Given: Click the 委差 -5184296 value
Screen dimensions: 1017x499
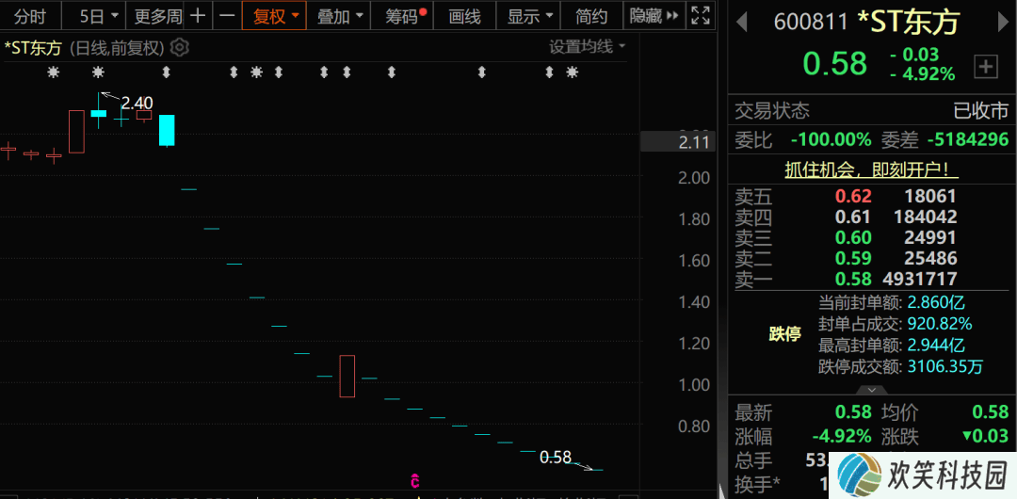Looking at the screenshot, I should (x=968, y=139).
